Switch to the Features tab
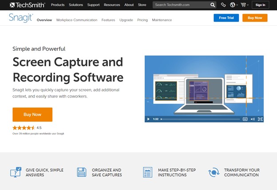Viewport: 277px width, 190px height. tap(108, 20)
